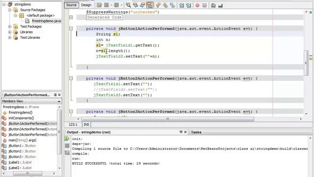Jump to next bookmark icon
This screenshot has width=314, height=177.
[165, 5]
